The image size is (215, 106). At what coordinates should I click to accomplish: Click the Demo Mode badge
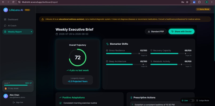click(203, 9)
